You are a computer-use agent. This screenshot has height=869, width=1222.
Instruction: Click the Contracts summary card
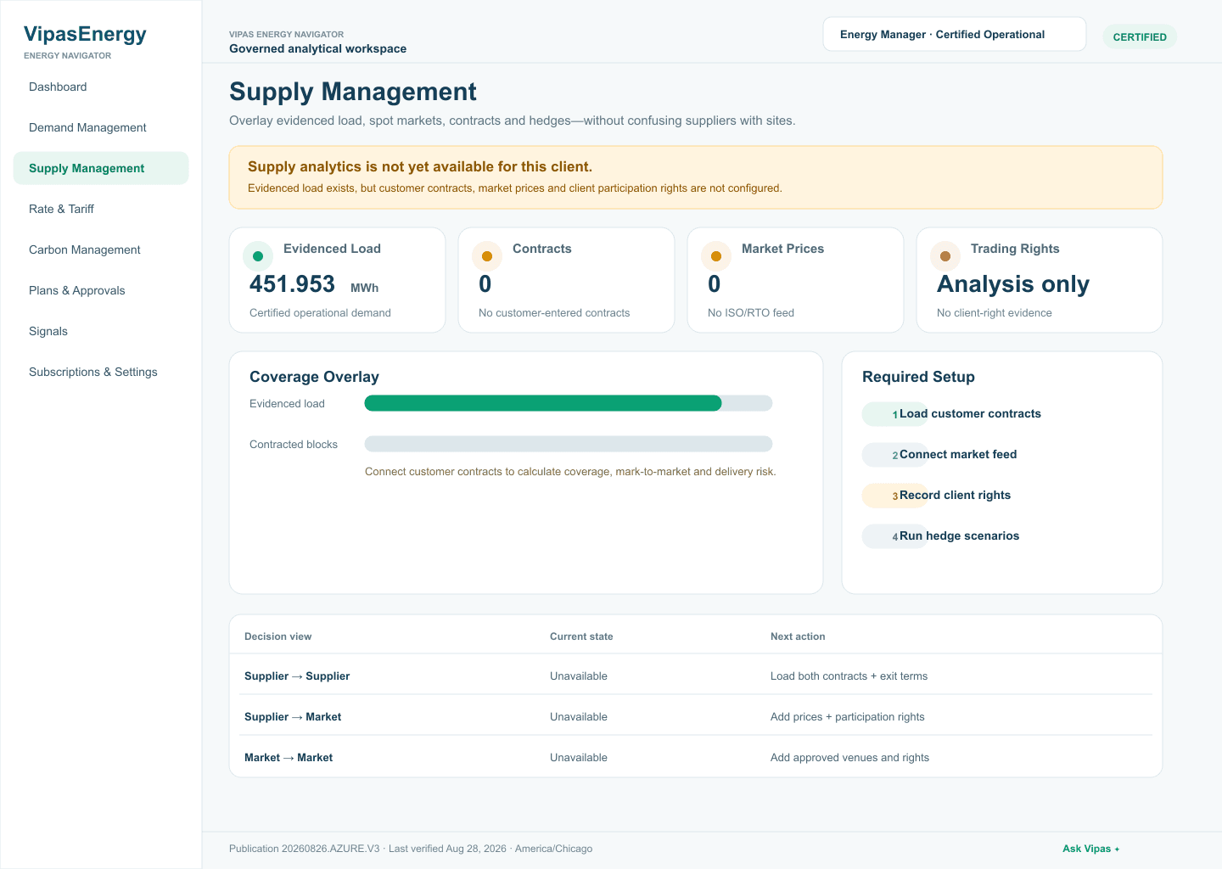[567, 280]
